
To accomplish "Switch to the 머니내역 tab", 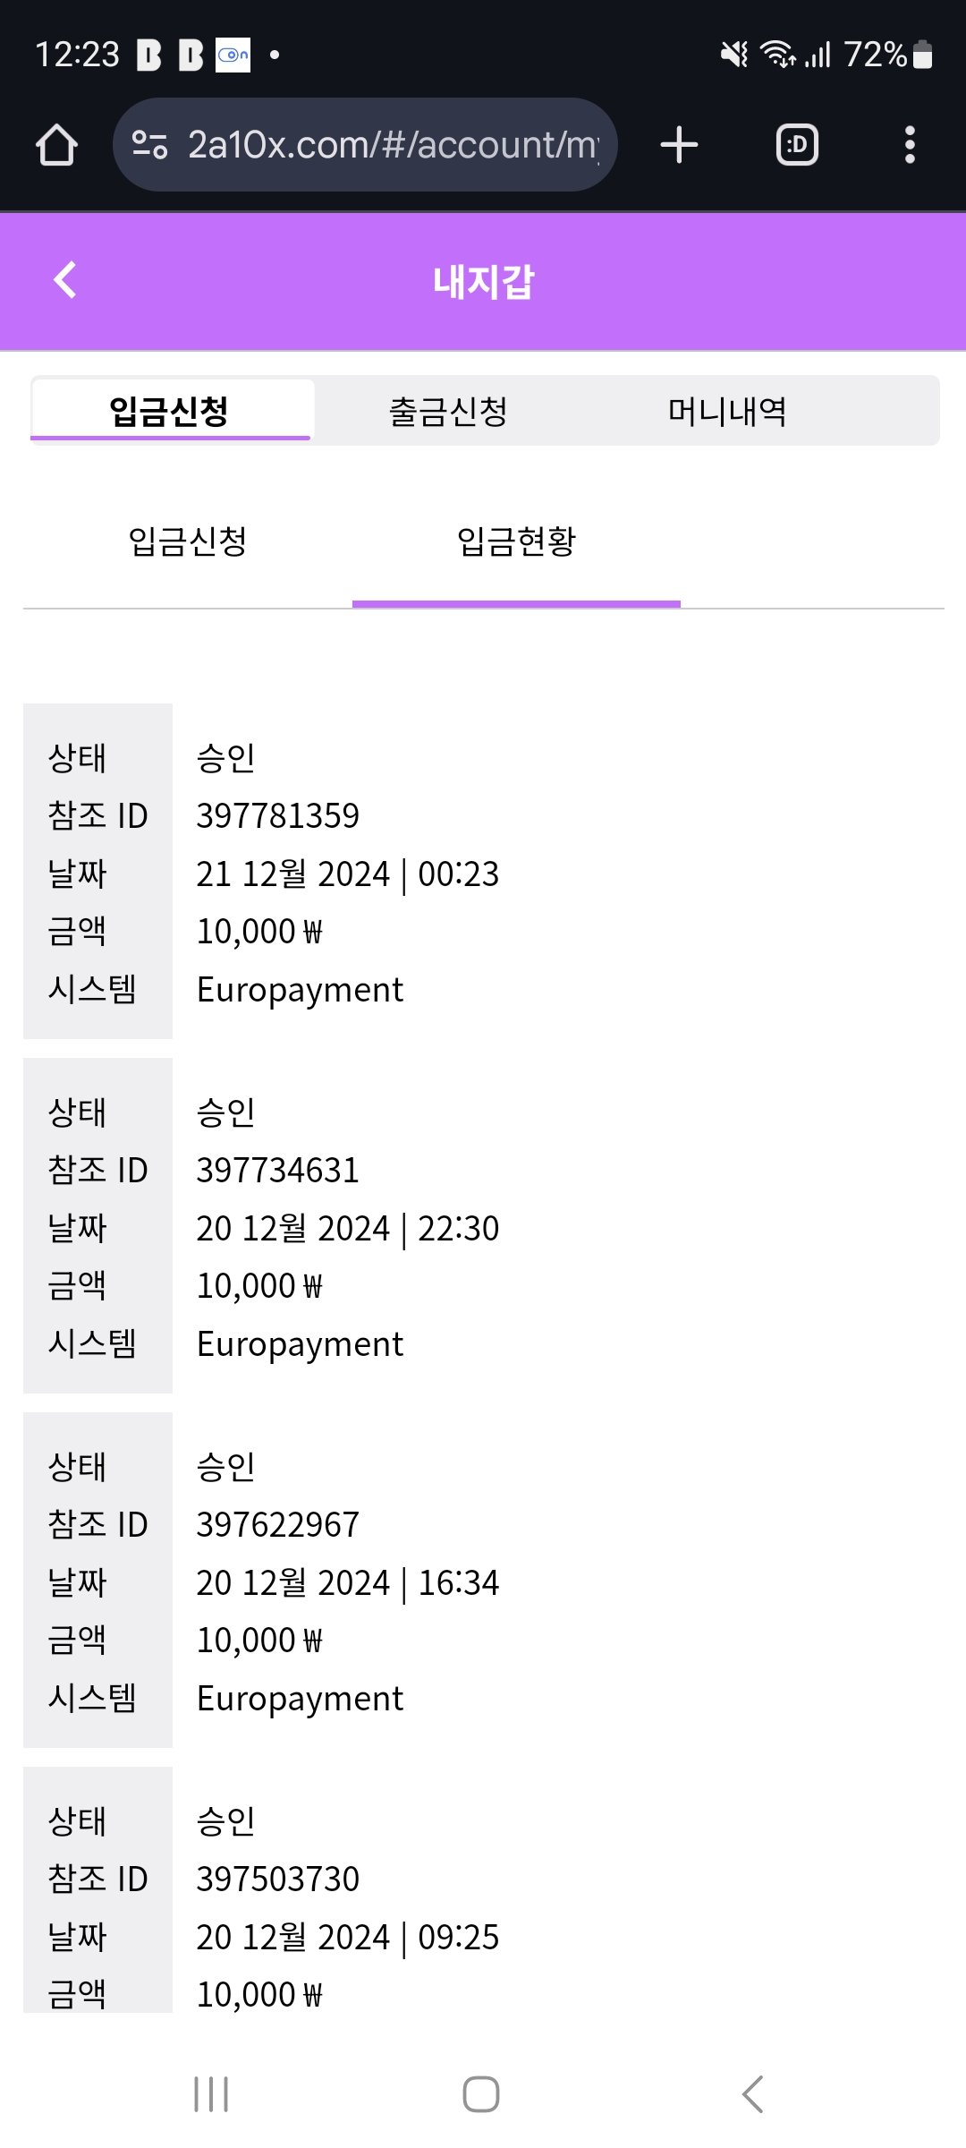I will click(727, 412).
